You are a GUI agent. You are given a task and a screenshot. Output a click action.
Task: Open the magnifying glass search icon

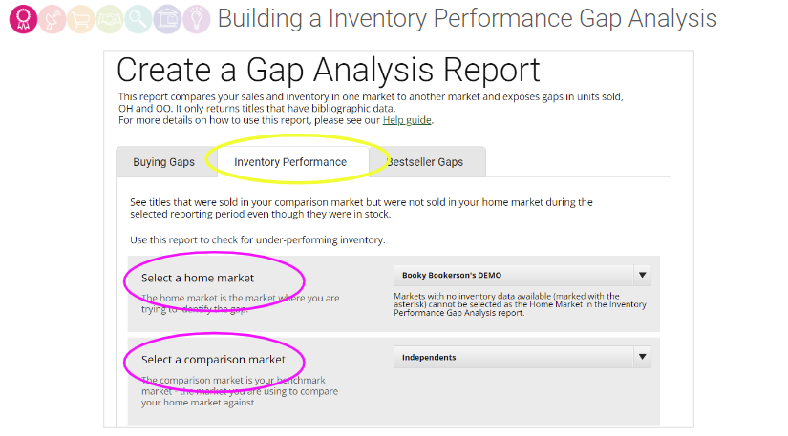[138, 19]
